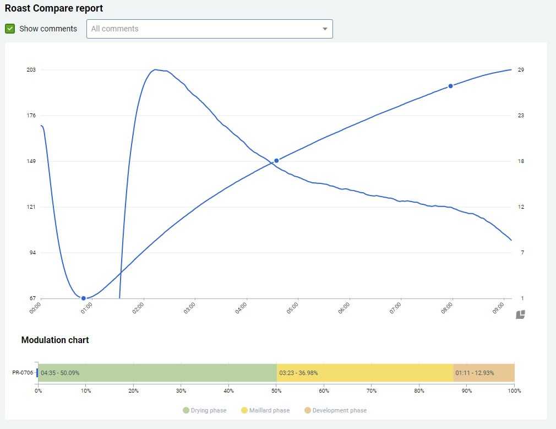Click the All comments dropdown arrow
The image size is (556, 429).
coord(325,29)
